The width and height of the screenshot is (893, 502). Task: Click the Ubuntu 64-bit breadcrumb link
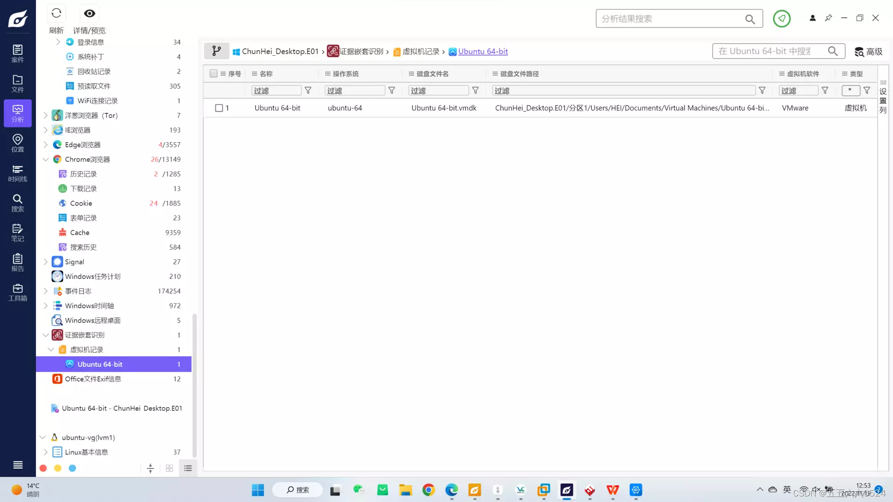click(483, 52)
